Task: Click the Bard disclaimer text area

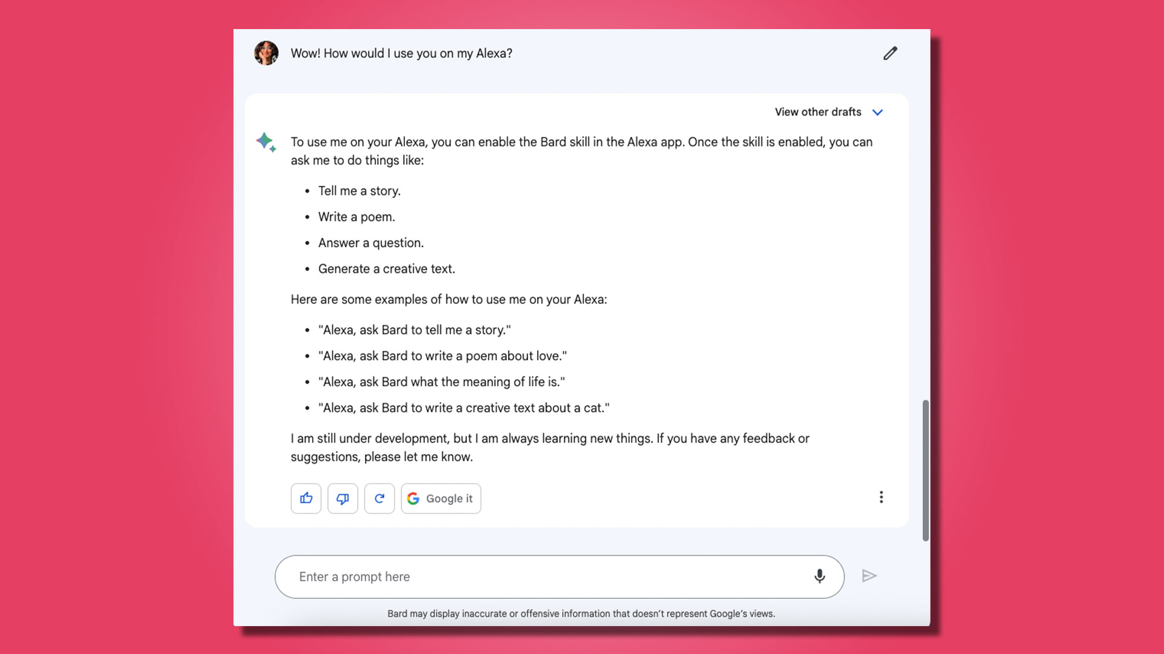Action: coord(581,614)
